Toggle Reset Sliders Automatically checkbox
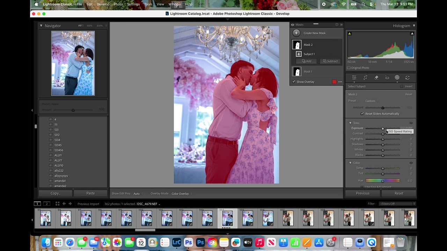Image resolution: width=447 pixels, height=251 pixels. click(362, 114)
